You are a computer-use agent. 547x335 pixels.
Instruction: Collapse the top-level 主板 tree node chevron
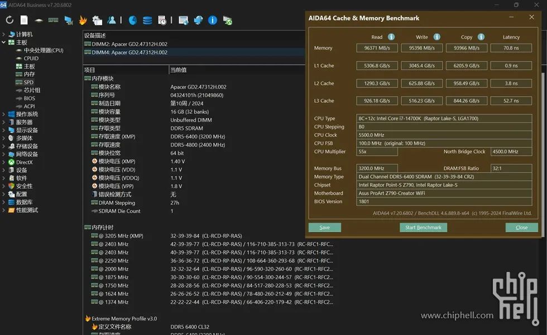click(3, 42)
